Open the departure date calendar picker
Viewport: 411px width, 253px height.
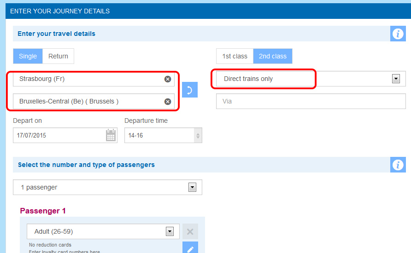click(x=111, y=135)
